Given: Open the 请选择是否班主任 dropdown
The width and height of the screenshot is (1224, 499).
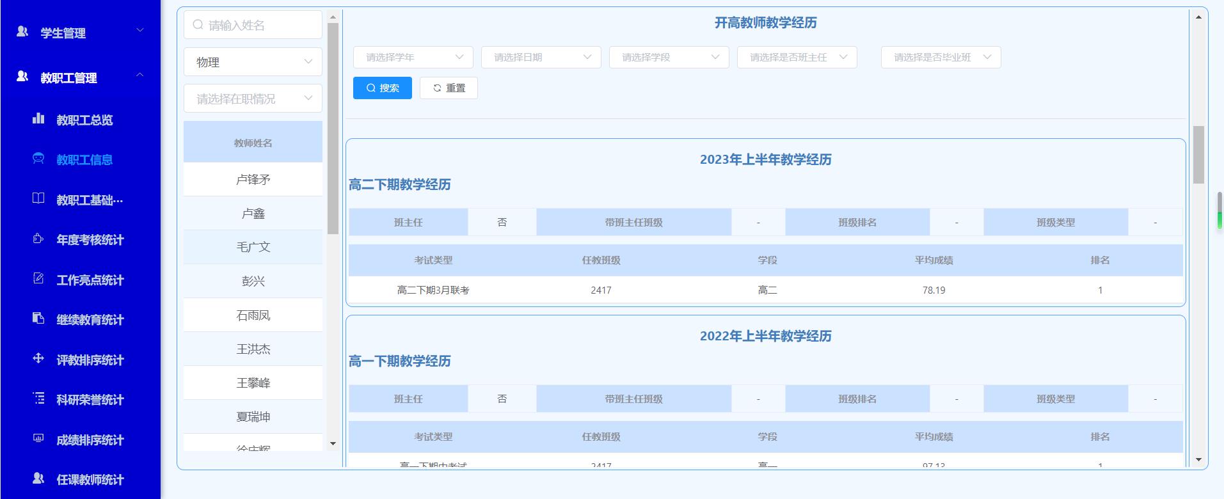Looking at the screenshot, I should 797,58.
